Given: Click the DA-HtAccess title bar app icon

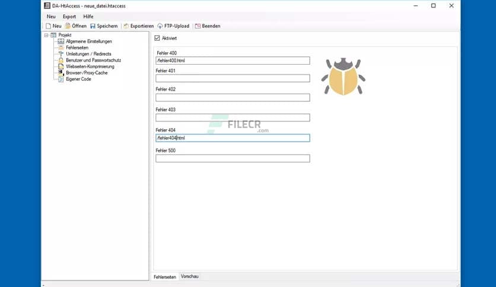Looking at the screenshot, I should click(47, 6).
